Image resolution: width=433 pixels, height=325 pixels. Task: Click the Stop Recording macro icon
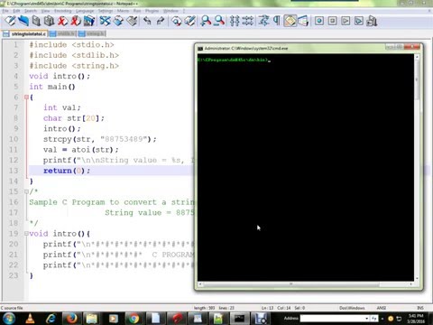pyautogui.click(x=332, y=21)
